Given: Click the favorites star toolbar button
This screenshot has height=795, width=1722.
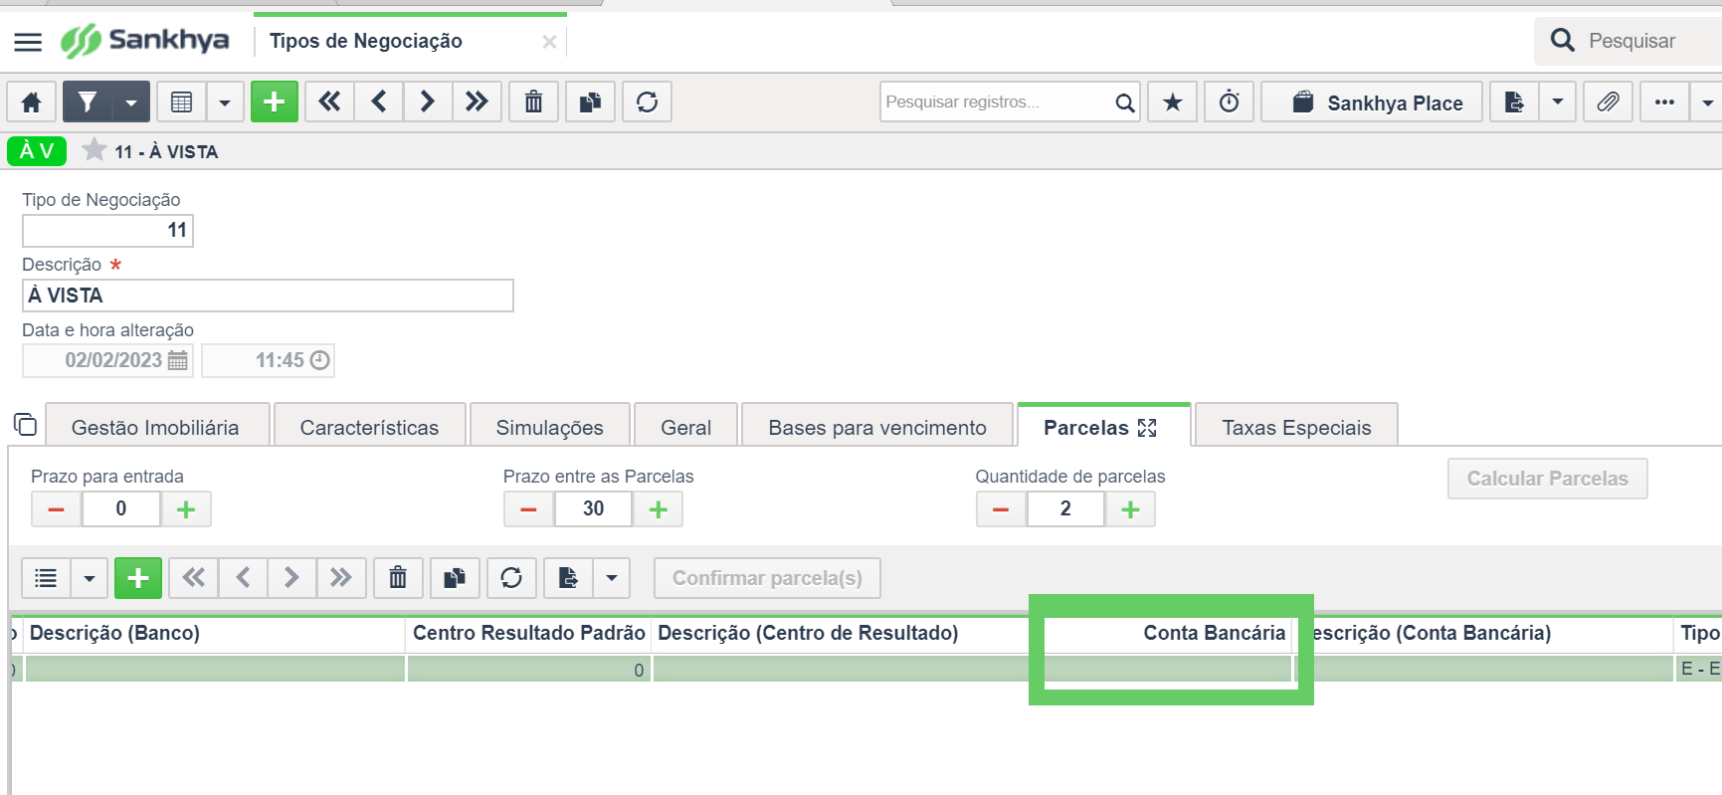Looking at the screenshot, I should tap(1173, 101).
